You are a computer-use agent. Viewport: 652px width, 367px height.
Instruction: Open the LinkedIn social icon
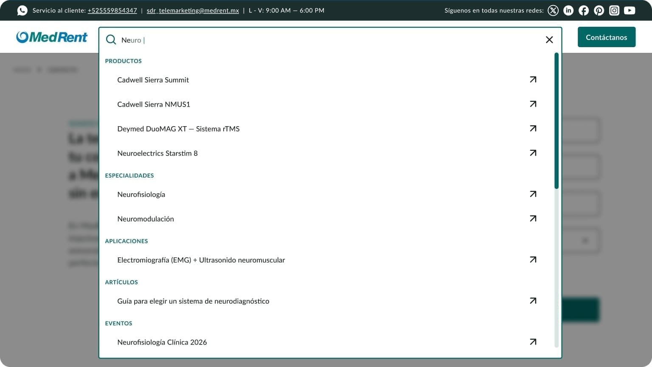point(568,10)
